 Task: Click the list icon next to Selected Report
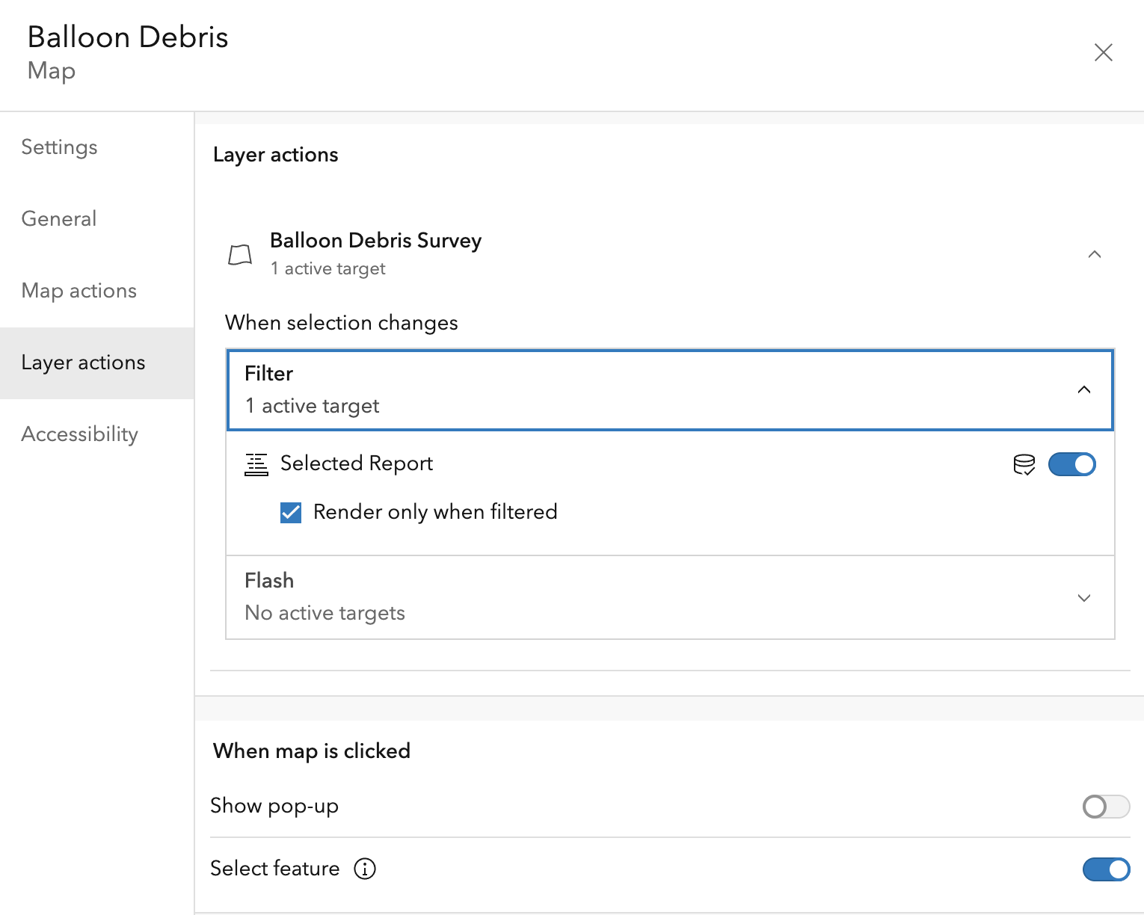(x=256, y=464)
